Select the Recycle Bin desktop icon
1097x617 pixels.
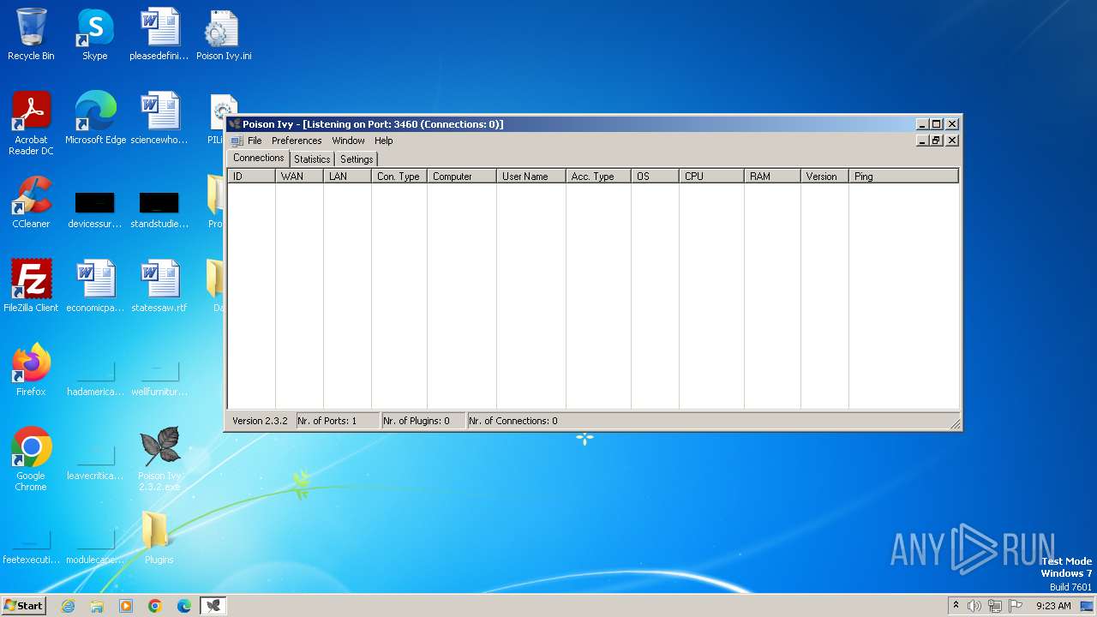(x=31, y=35)
